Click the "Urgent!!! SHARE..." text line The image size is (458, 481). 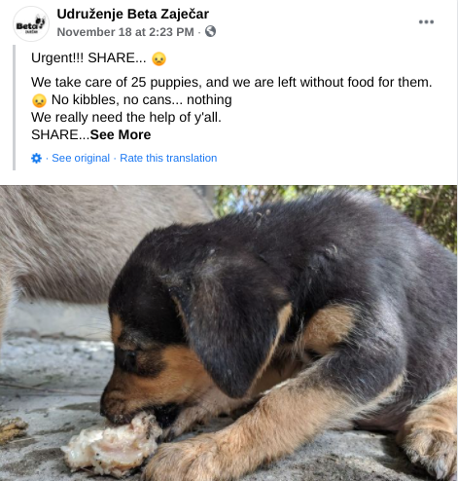88,58
